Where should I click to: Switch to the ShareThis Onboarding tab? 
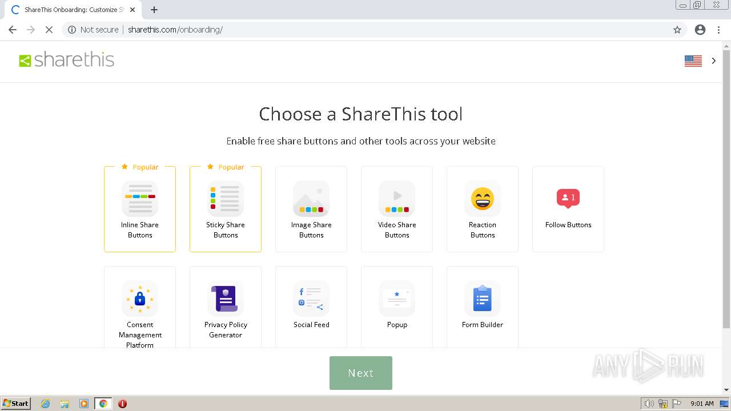74,10
